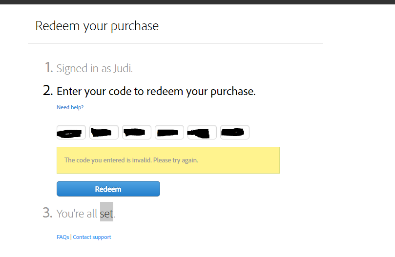Click into the third code field
Image resolution: width=395 pixels, height=257 pixels.
pos(137,132)
